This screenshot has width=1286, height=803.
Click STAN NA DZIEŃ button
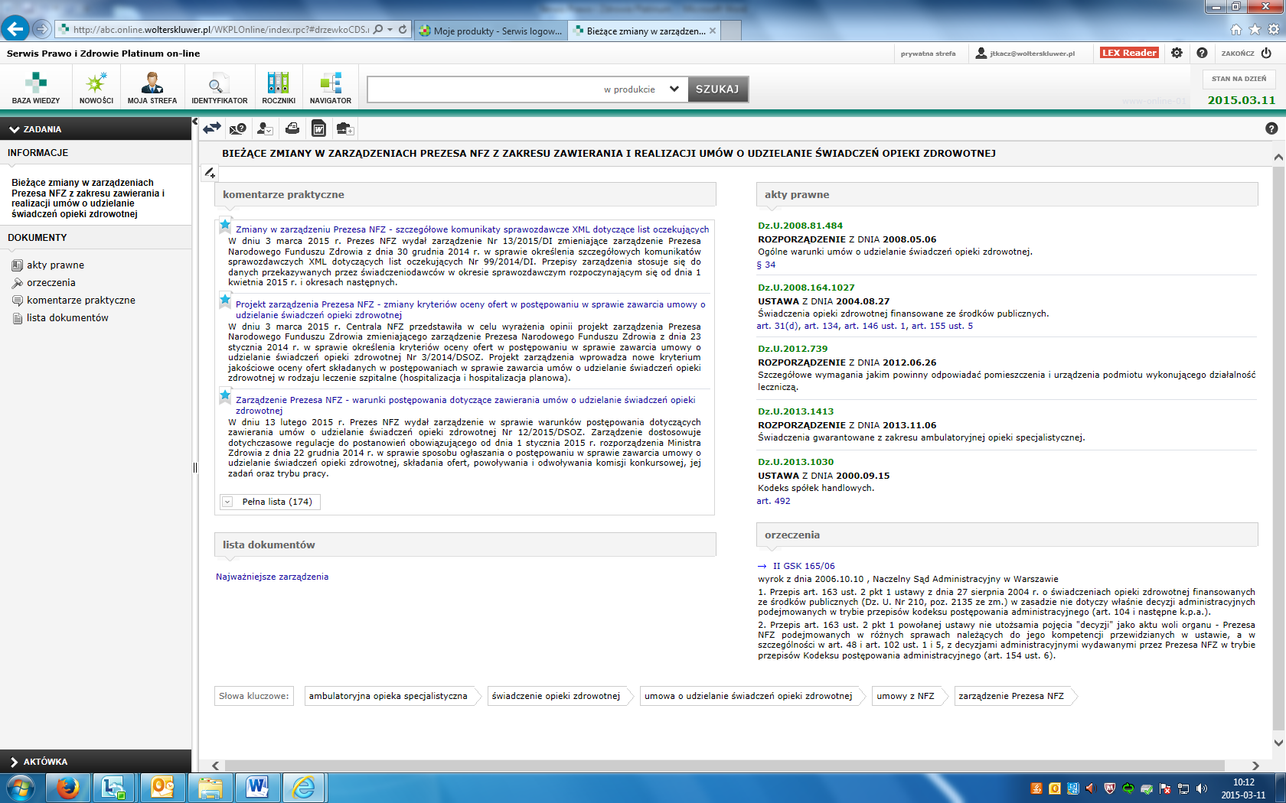coord(1239,79)
